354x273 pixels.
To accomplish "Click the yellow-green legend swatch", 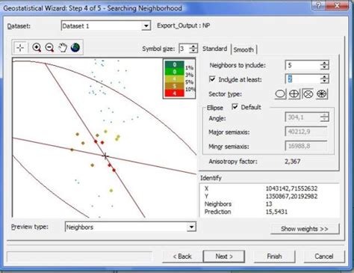I will 175,79.
